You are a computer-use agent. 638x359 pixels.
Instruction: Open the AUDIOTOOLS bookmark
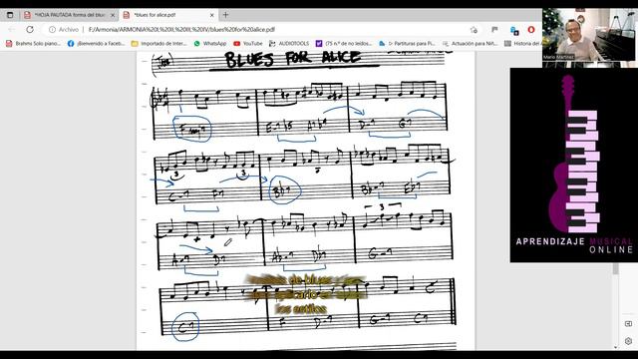tap(289, 43)
